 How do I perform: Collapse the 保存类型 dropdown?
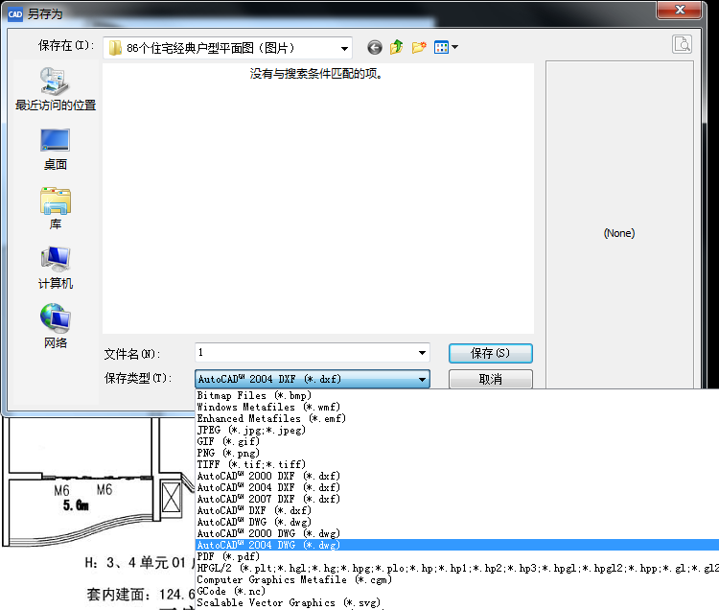[x=422, y=379]
